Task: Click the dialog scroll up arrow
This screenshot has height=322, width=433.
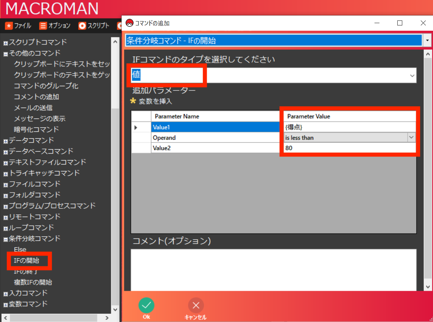Action: [428, 54]
